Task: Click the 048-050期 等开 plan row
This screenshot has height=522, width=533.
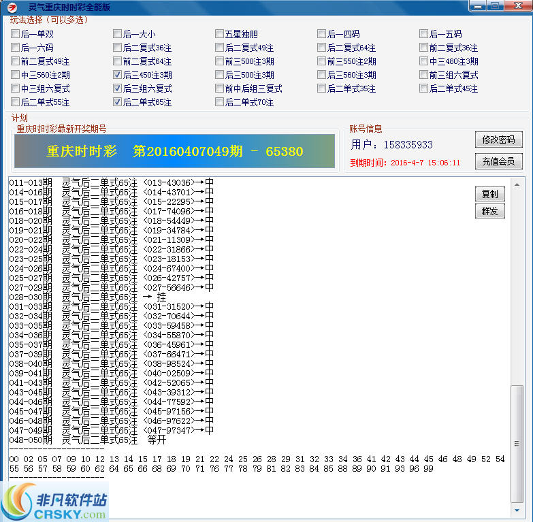Action: 88,440
